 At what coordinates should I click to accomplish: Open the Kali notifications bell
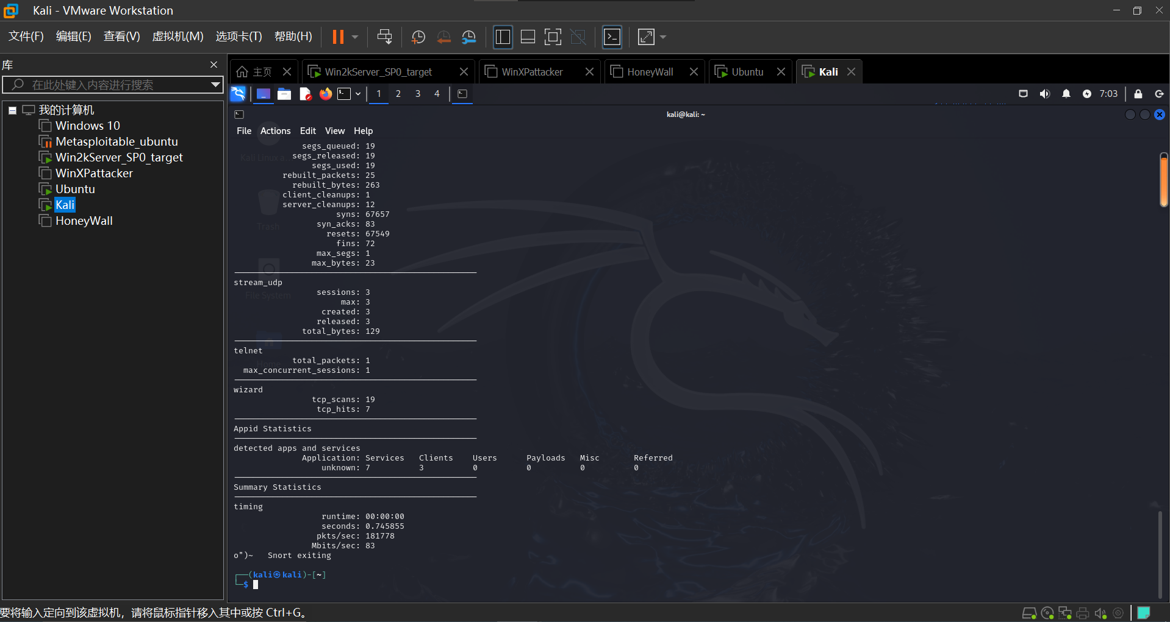point(1066,94)
